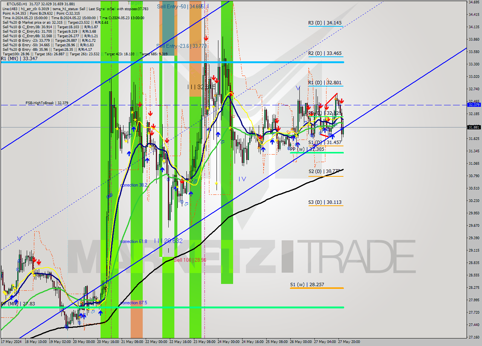
Task: Click the 'Sell 100 | 28.96' label
Action: [x=190, y=260]
